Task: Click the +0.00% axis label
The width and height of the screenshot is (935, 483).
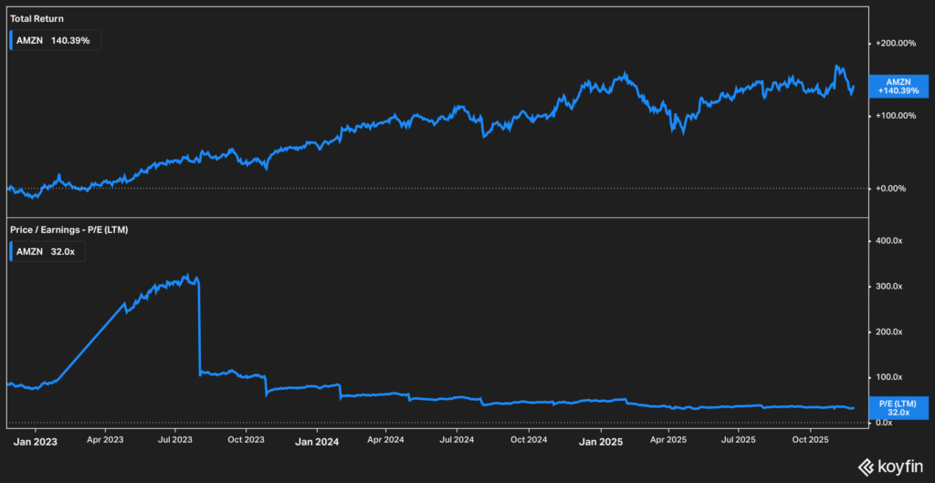Action: [891, 188]
